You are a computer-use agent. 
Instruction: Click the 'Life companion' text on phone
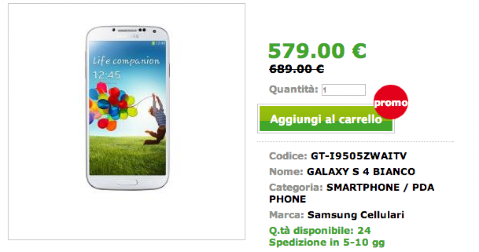click(x=126, y=61)
